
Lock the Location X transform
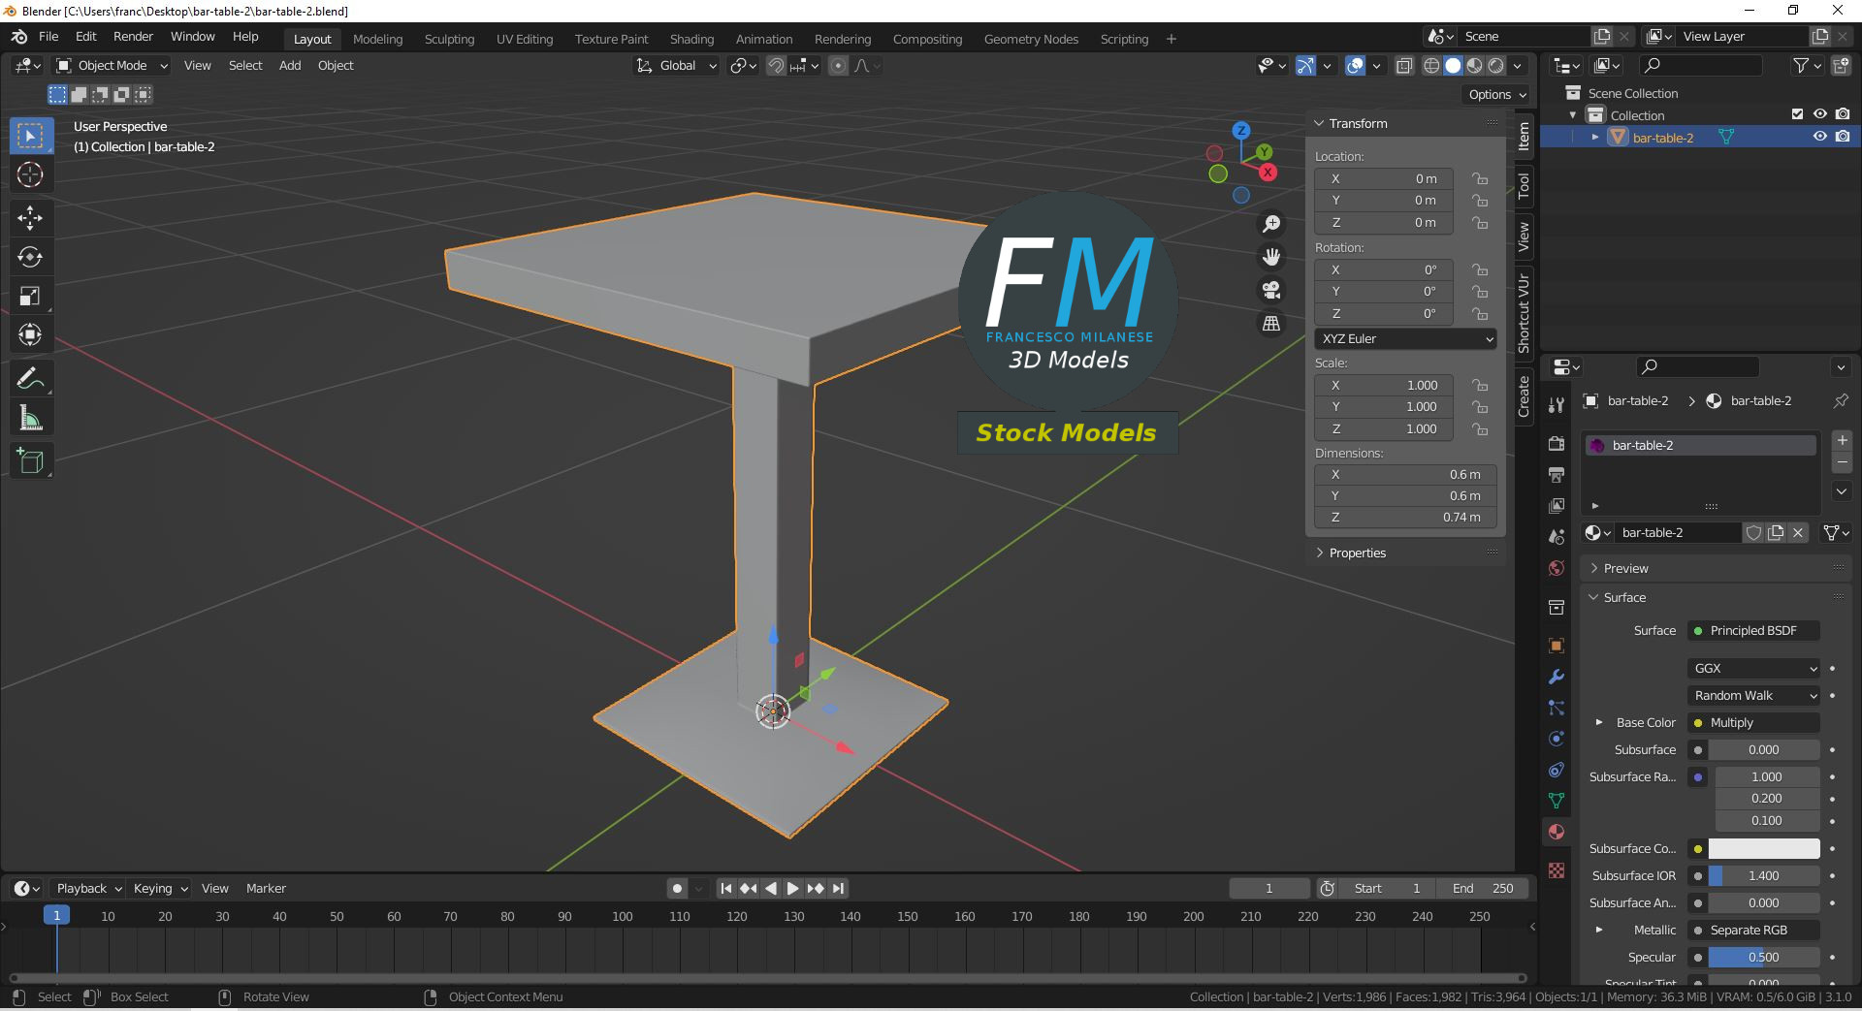pos(1480,178)
